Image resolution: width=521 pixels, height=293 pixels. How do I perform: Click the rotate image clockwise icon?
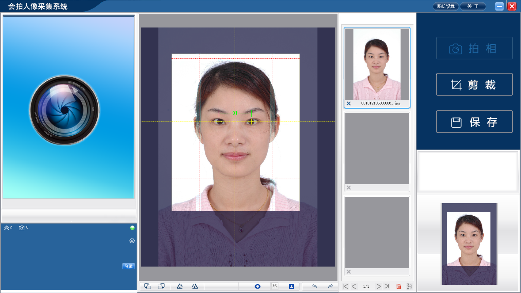pos(161,286)
